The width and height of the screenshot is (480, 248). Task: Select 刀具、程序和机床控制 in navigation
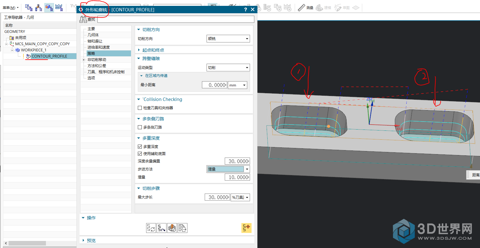pos(106,72)
